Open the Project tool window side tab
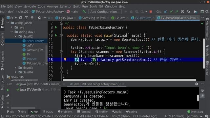 [x=2, y=23]
